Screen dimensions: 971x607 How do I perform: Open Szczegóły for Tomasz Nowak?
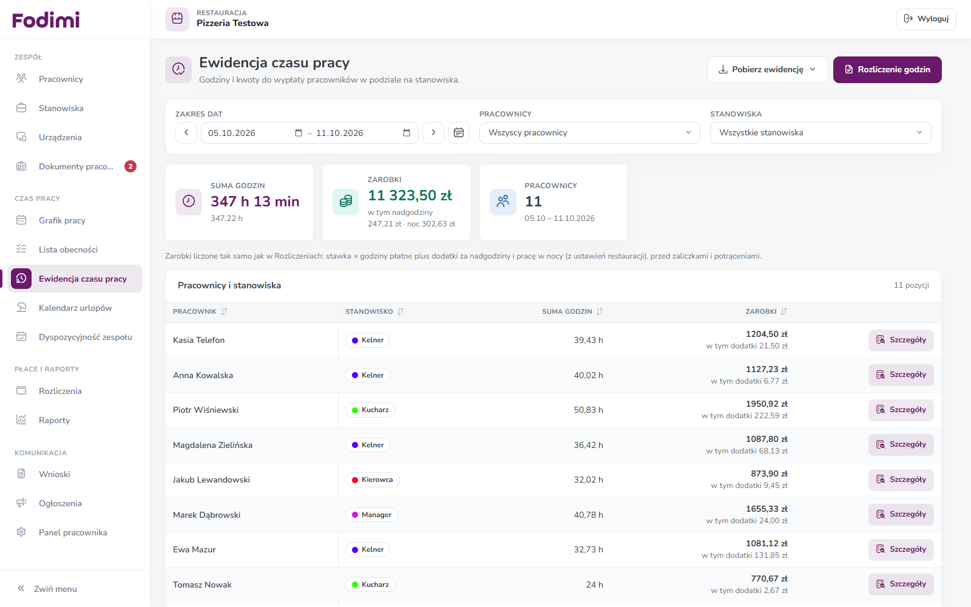(901, 584)
